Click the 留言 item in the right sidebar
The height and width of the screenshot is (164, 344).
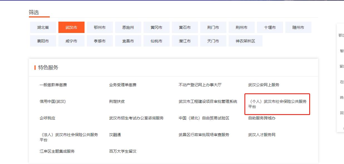[341, 67]
